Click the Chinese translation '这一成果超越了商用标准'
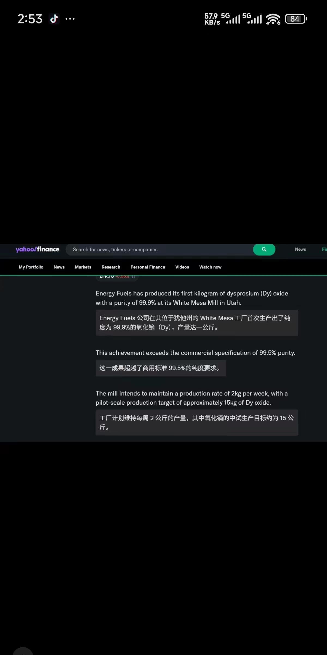 click(x=161, y=368)
